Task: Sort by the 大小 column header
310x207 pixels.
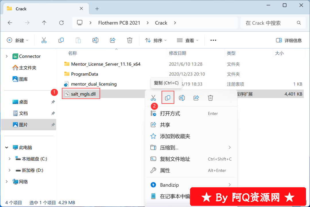Action: click(x=279, y=53)
